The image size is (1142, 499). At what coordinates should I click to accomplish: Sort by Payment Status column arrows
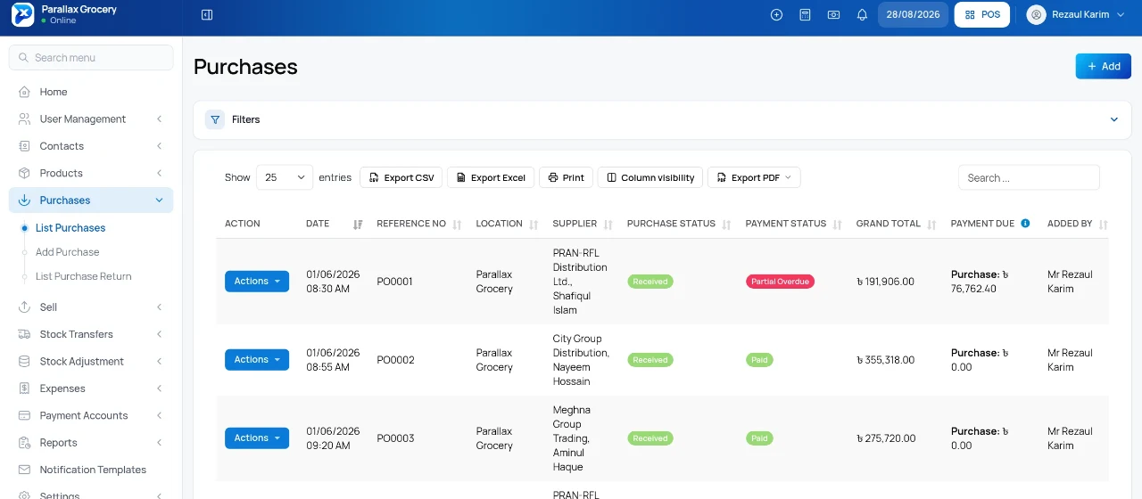(x=838, y=225)
